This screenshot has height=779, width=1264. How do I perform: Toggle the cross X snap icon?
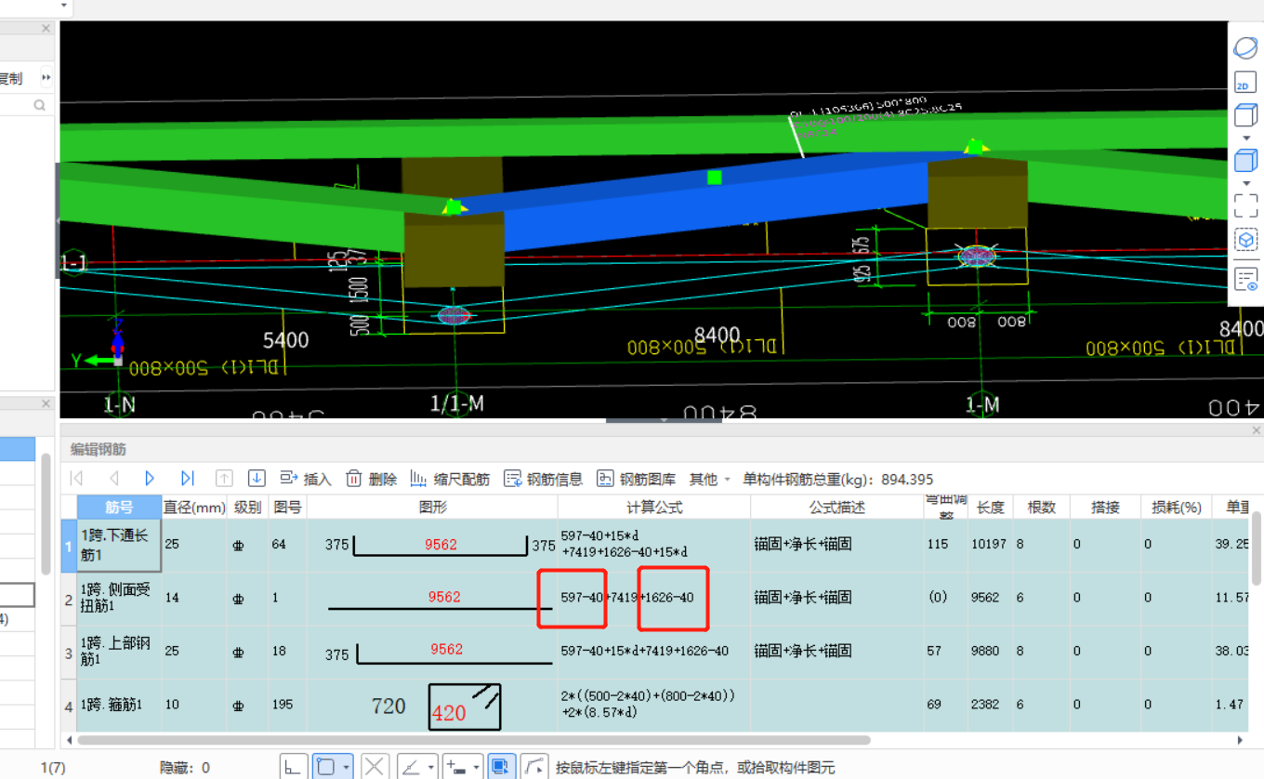click(375, 767)
